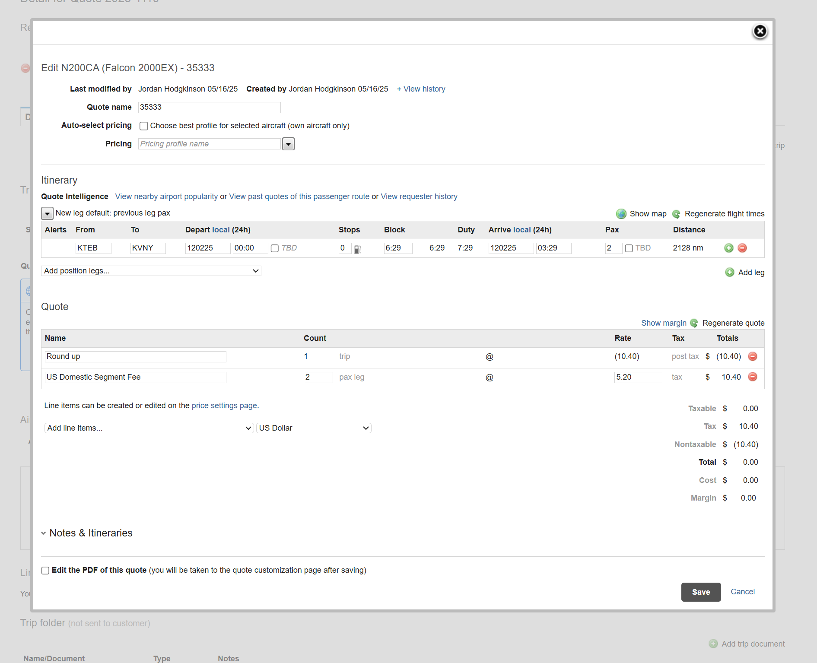Open View requester history link
The width and height of the screenshot is (817, 663).
(x=419, y=197)
